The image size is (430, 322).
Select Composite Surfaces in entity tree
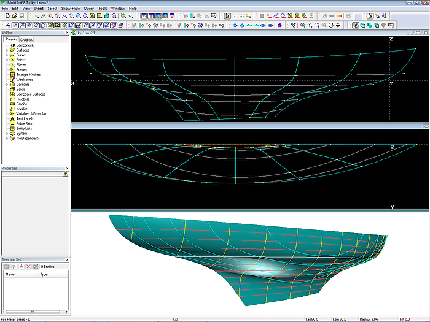point(31,94)
